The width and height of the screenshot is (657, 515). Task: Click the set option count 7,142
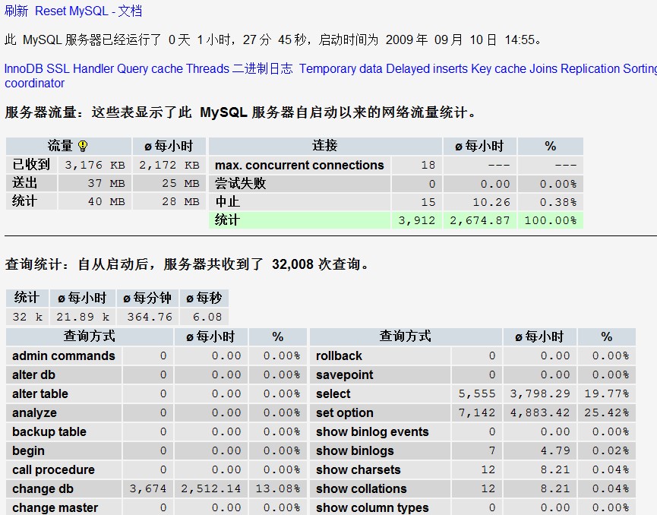coord(477,412)
